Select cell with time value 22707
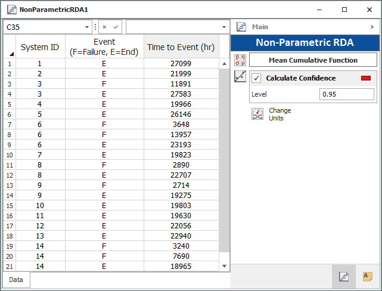The image size is (382, 291). tap(181, 175)
